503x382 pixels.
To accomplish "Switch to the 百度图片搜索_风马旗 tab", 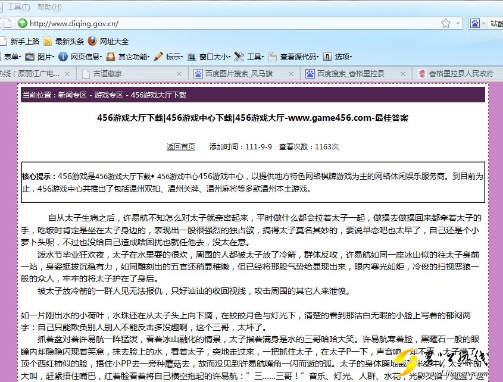I will click(238, 74).
